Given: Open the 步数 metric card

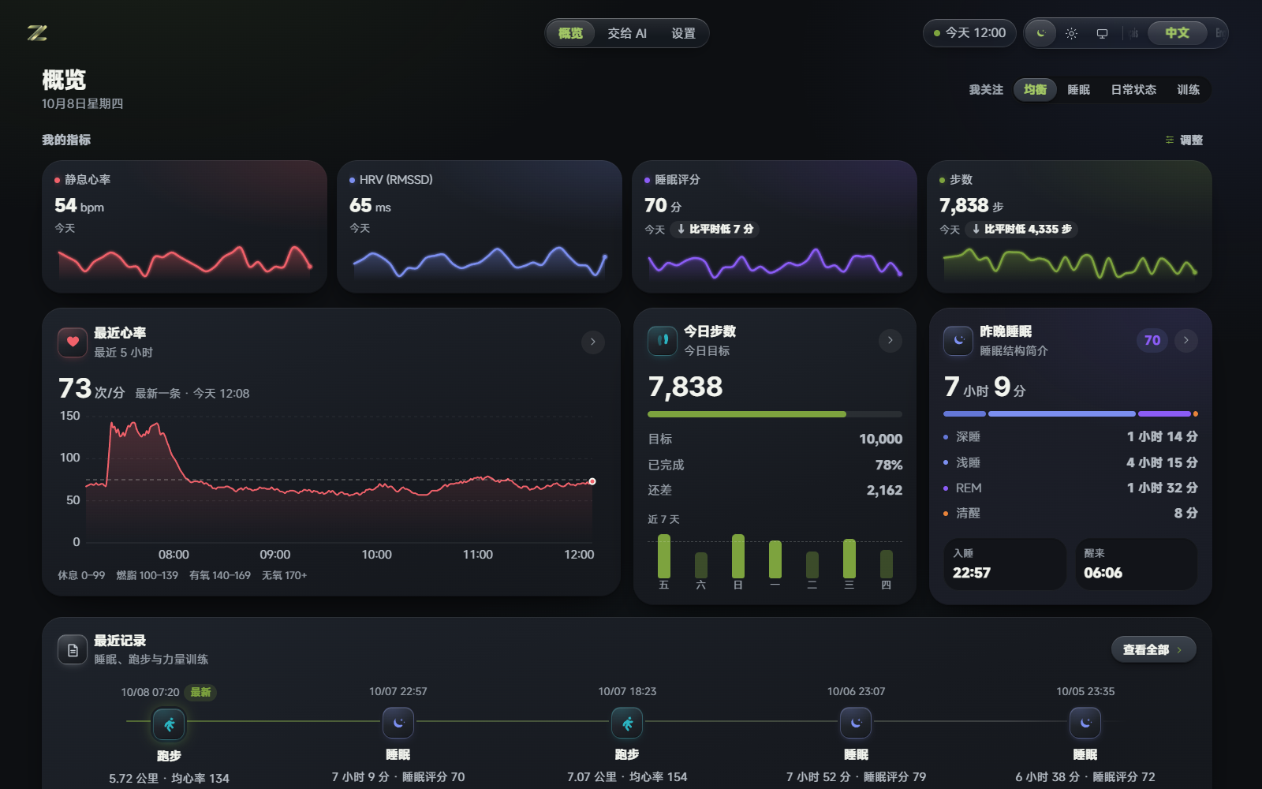Looking at the screenshot, I should click(1070, 226).
